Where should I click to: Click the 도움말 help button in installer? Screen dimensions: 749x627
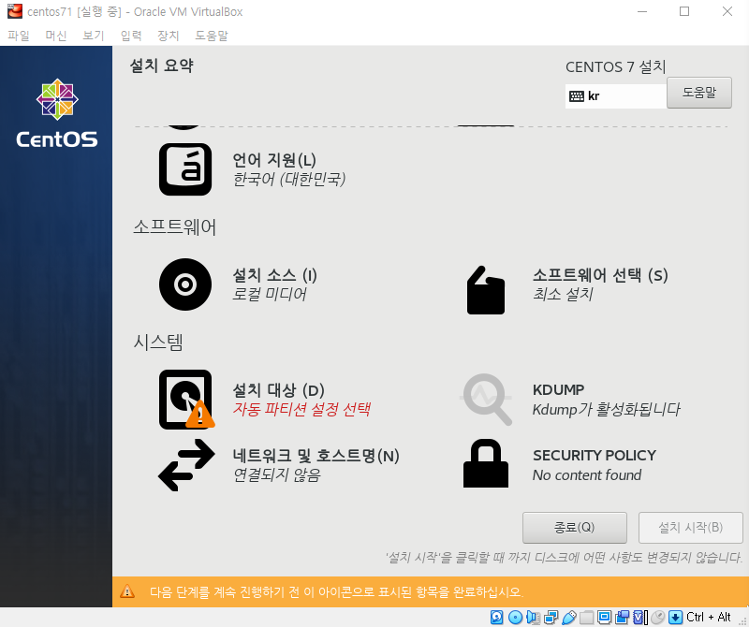[698, 93]
